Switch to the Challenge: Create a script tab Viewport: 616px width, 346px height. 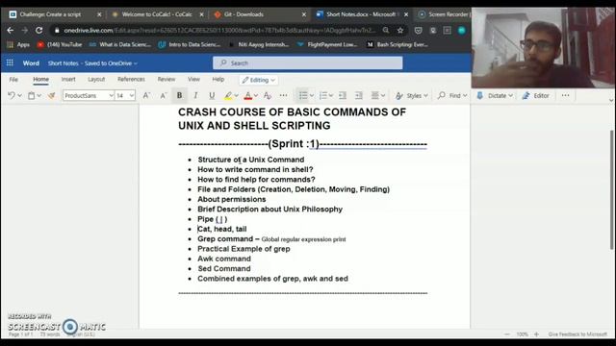click(54, 14)
